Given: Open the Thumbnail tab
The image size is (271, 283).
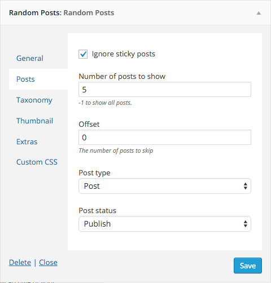Looking at the screenshot, I should click(34, 121).
